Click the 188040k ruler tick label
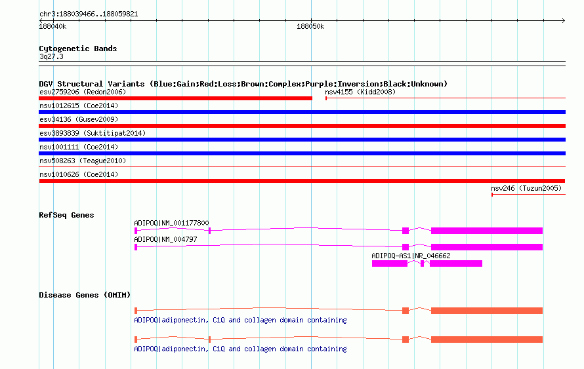 point(52,26)
